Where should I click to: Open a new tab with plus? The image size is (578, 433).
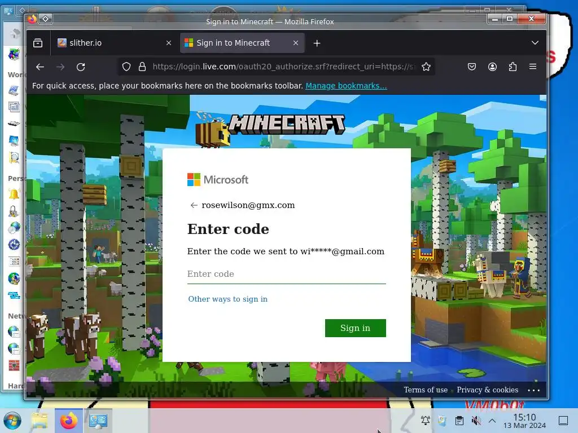tap(317, 43)
